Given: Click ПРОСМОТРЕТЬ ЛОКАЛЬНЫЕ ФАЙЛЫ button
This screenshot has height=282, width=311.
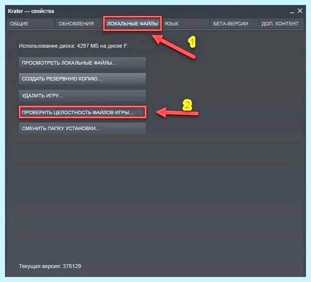Looking at the screenshot, I should (82, 63).
